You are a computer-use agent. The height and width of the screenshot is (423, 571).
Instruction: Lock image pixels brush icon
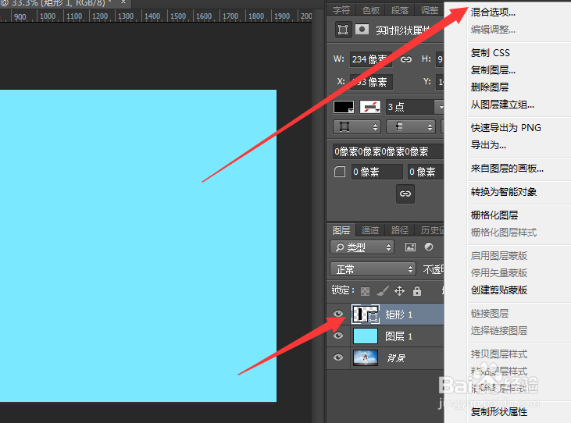[383, 290]
